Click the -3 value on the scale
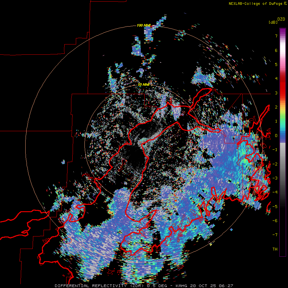 point(275,178)
